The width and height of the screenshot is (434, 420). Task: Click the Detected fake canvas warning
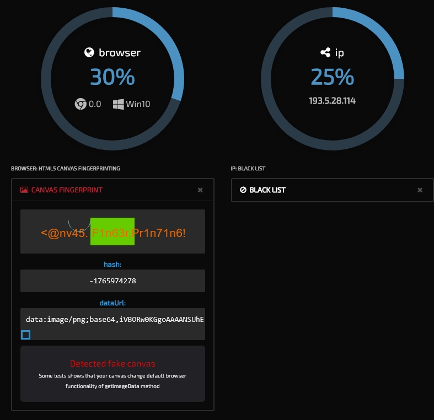tap(112, 364)
